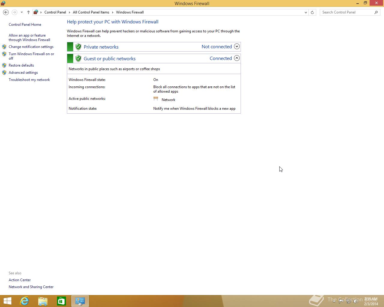Open Troubleshoot my network link
384x307 pixels.
click(x=29, y=80)
